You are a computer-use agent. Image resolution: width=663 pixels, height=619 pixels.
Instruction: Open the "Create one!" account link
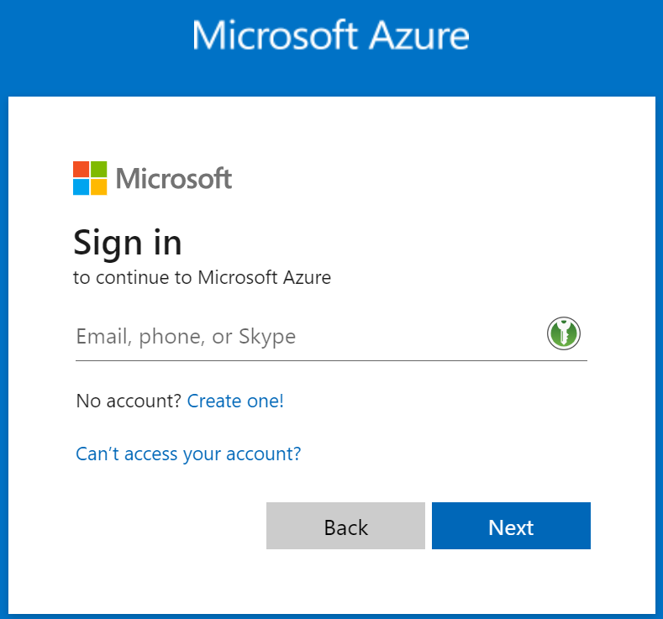tap(235, 401)
